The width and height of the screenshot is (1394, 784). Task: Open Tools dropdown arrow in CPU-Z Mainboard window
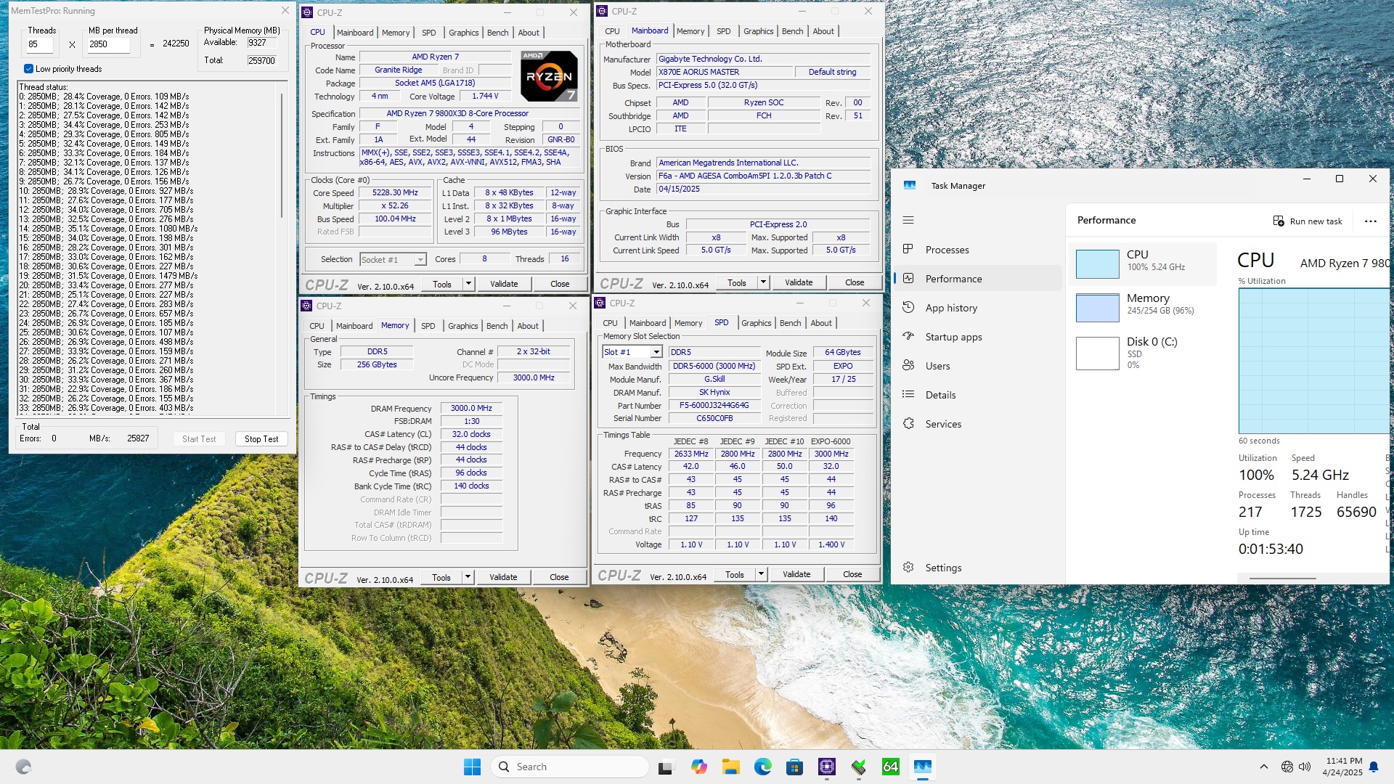[763, 282]
